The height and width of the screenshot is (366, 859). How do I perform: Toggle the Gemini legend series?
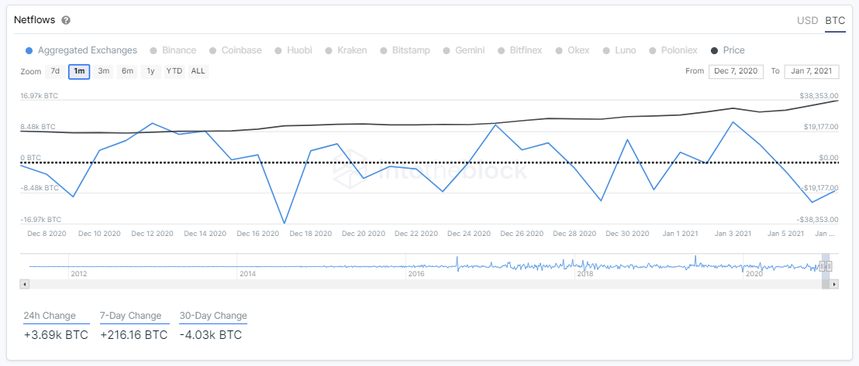pos(464,50)
